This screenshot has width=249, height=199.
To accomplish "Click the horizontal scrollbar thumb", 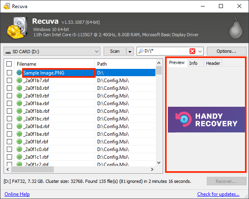I will 33,169.
